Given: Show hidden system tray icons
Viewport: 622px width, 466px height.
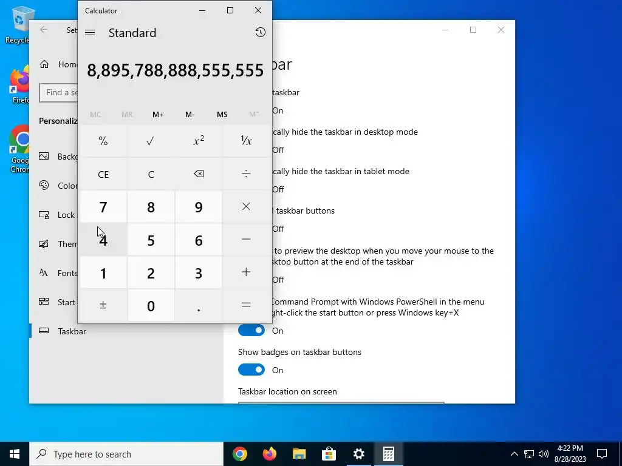Looking at the screenshot, I should coord(514,454).
